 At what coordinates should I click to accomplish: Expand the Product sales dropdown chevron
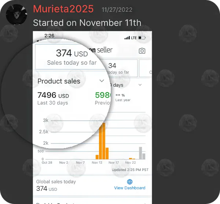102,81
